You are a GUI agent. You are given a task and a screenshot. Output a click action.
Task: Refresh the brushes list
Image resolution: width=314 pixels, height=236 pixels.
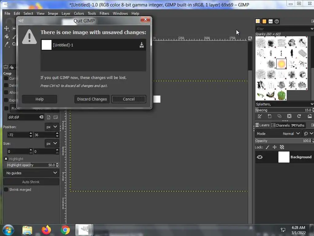[x=299, y=116]
